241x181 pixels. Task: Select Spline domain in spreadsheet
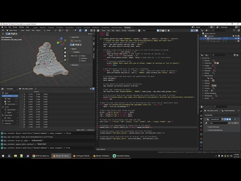click(x=11, y=112)
